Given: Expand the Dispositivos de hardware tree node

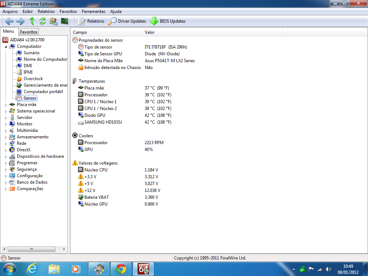Looking at the screenshot, I should [x=6, y=157].
